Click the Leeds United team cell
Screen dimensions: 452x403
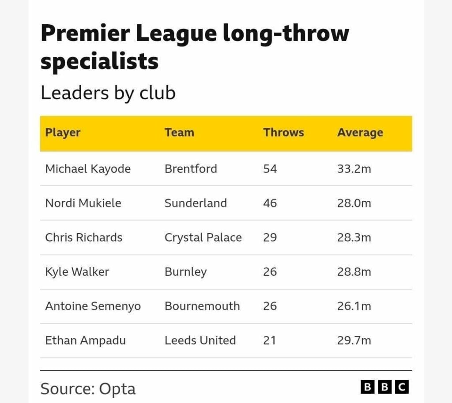pyautogui.click(x=200, y=341)
